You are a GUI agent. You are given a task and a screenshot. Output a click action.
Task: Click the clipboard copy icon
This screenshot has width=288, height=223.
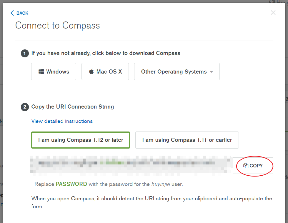click(246, 166)
